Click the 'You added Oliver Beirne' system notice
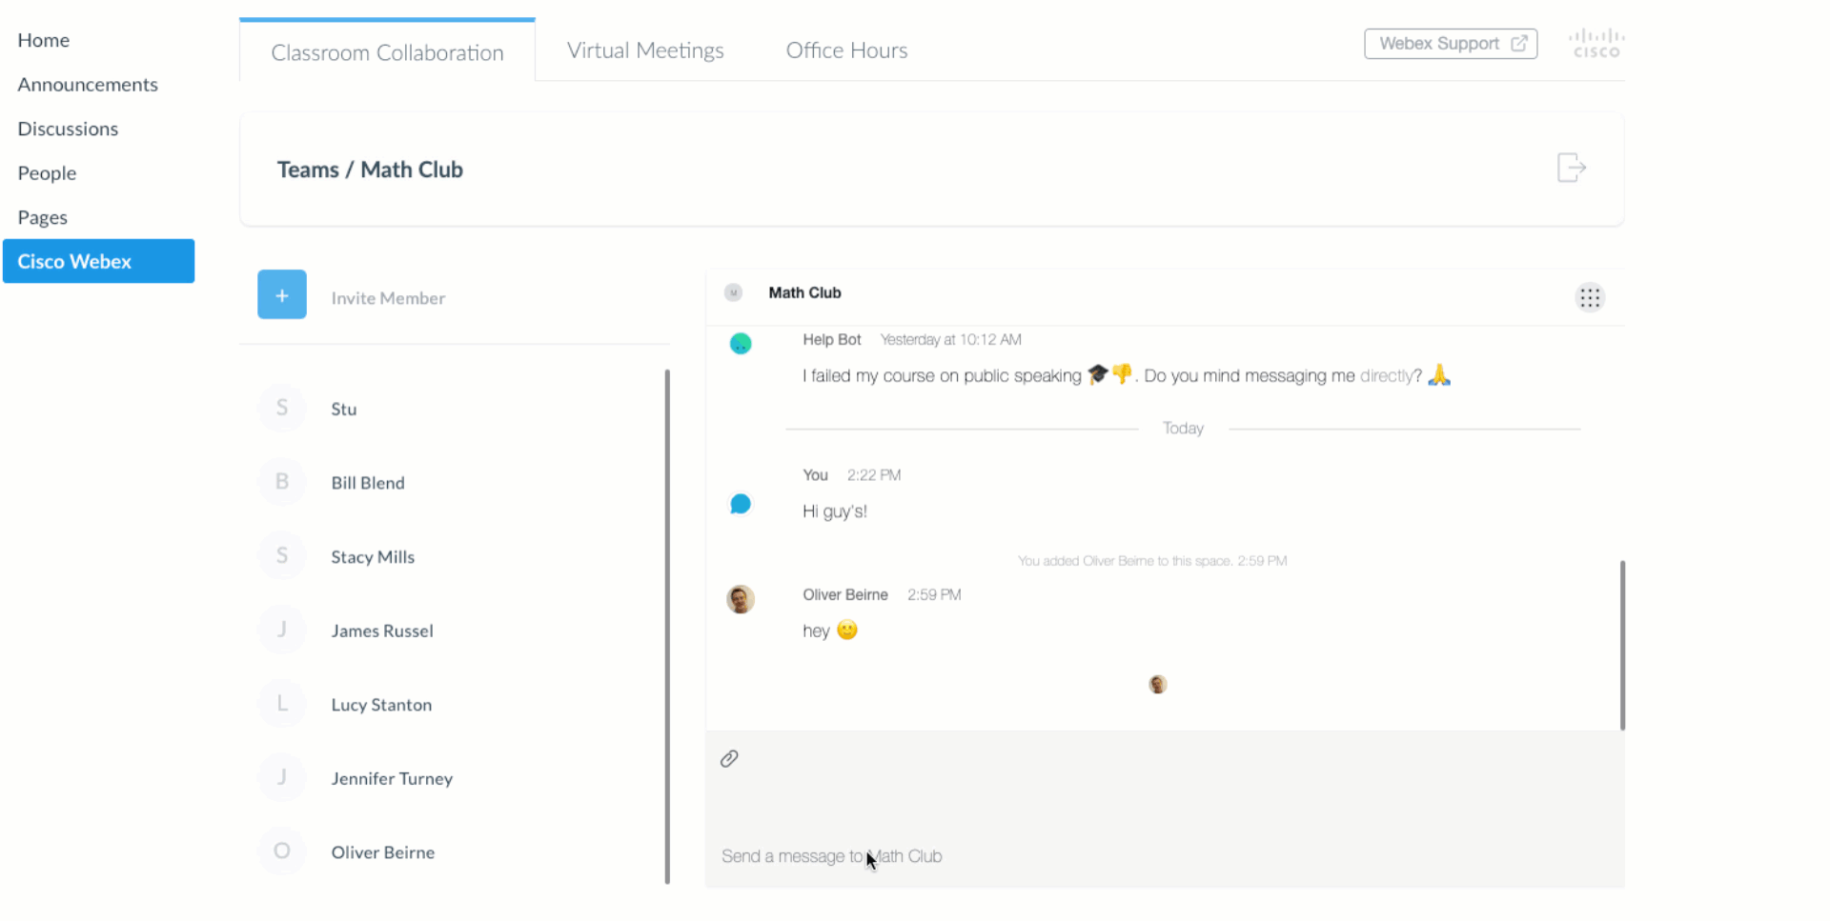Image resolution: width=1830 pixels, height=921 pixels. coord(1152,561)
